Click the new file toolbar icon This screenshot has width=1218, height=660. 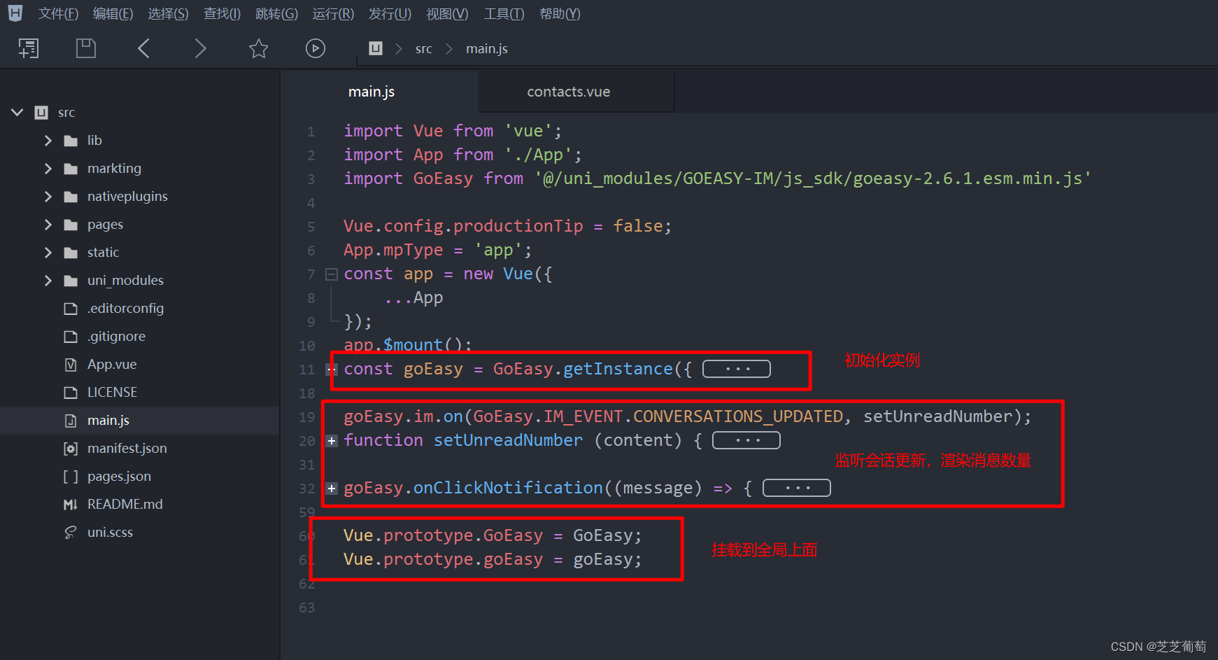(29, 48)
